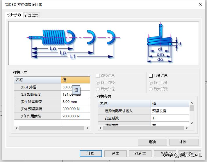Select the 设计参数 tab
This screenshot has width=207, height=162.
(x=14, y=15)
